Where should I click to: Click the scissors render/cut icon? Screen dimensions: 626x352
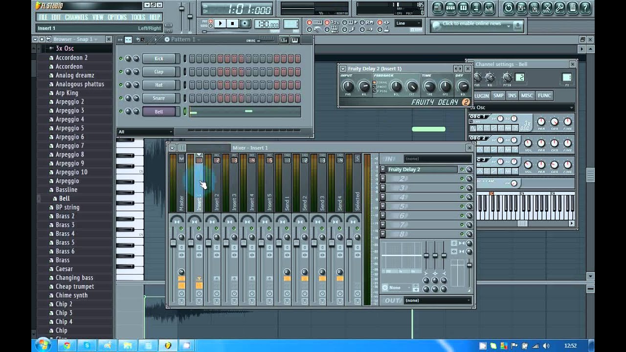pyautogui.click(x=547, y=8)
